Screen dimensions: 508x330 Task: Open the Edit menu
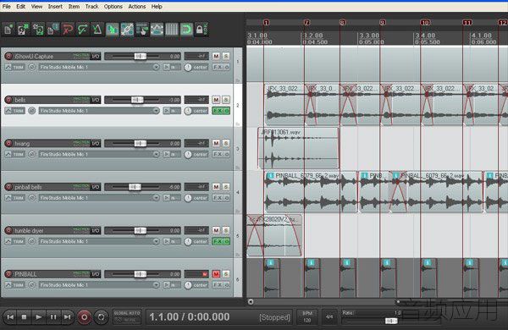pyautogui.click(x=20, y=6)
